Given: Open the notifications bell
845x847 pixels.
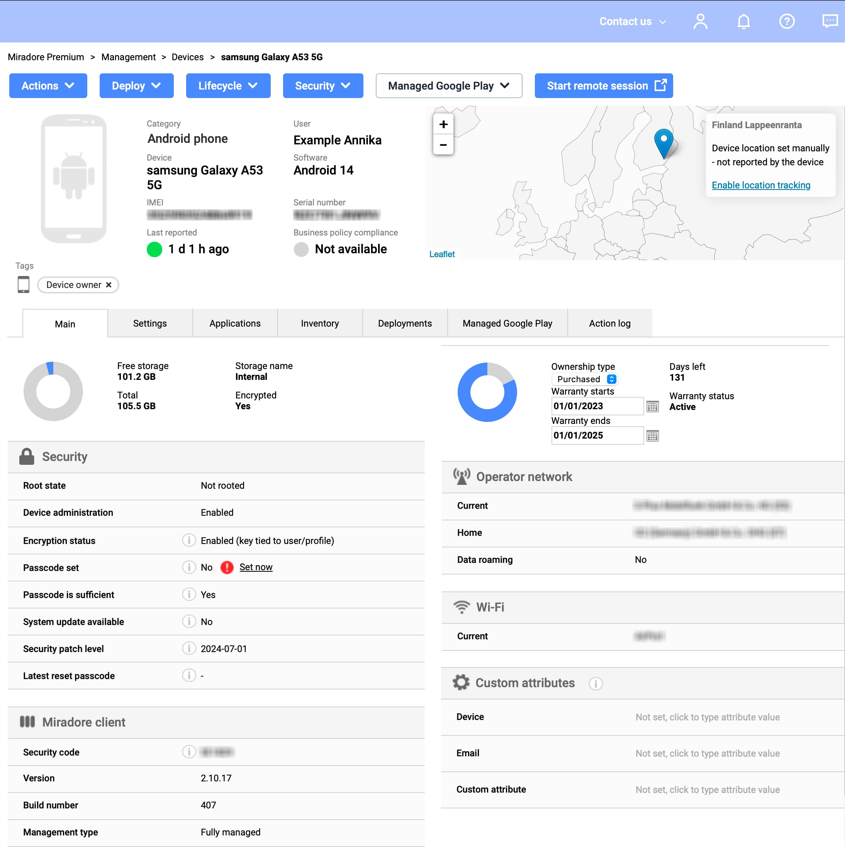Looking at the screenshot, I should coord(743,21).
